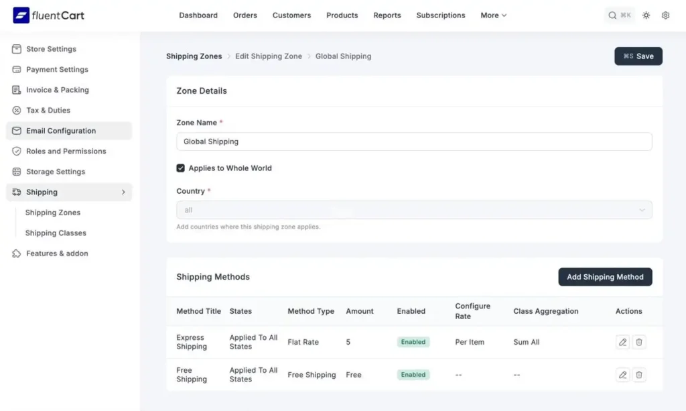
Task: Click the edit pencil icon for Free Shipping
Action: (x=622, y=375)
